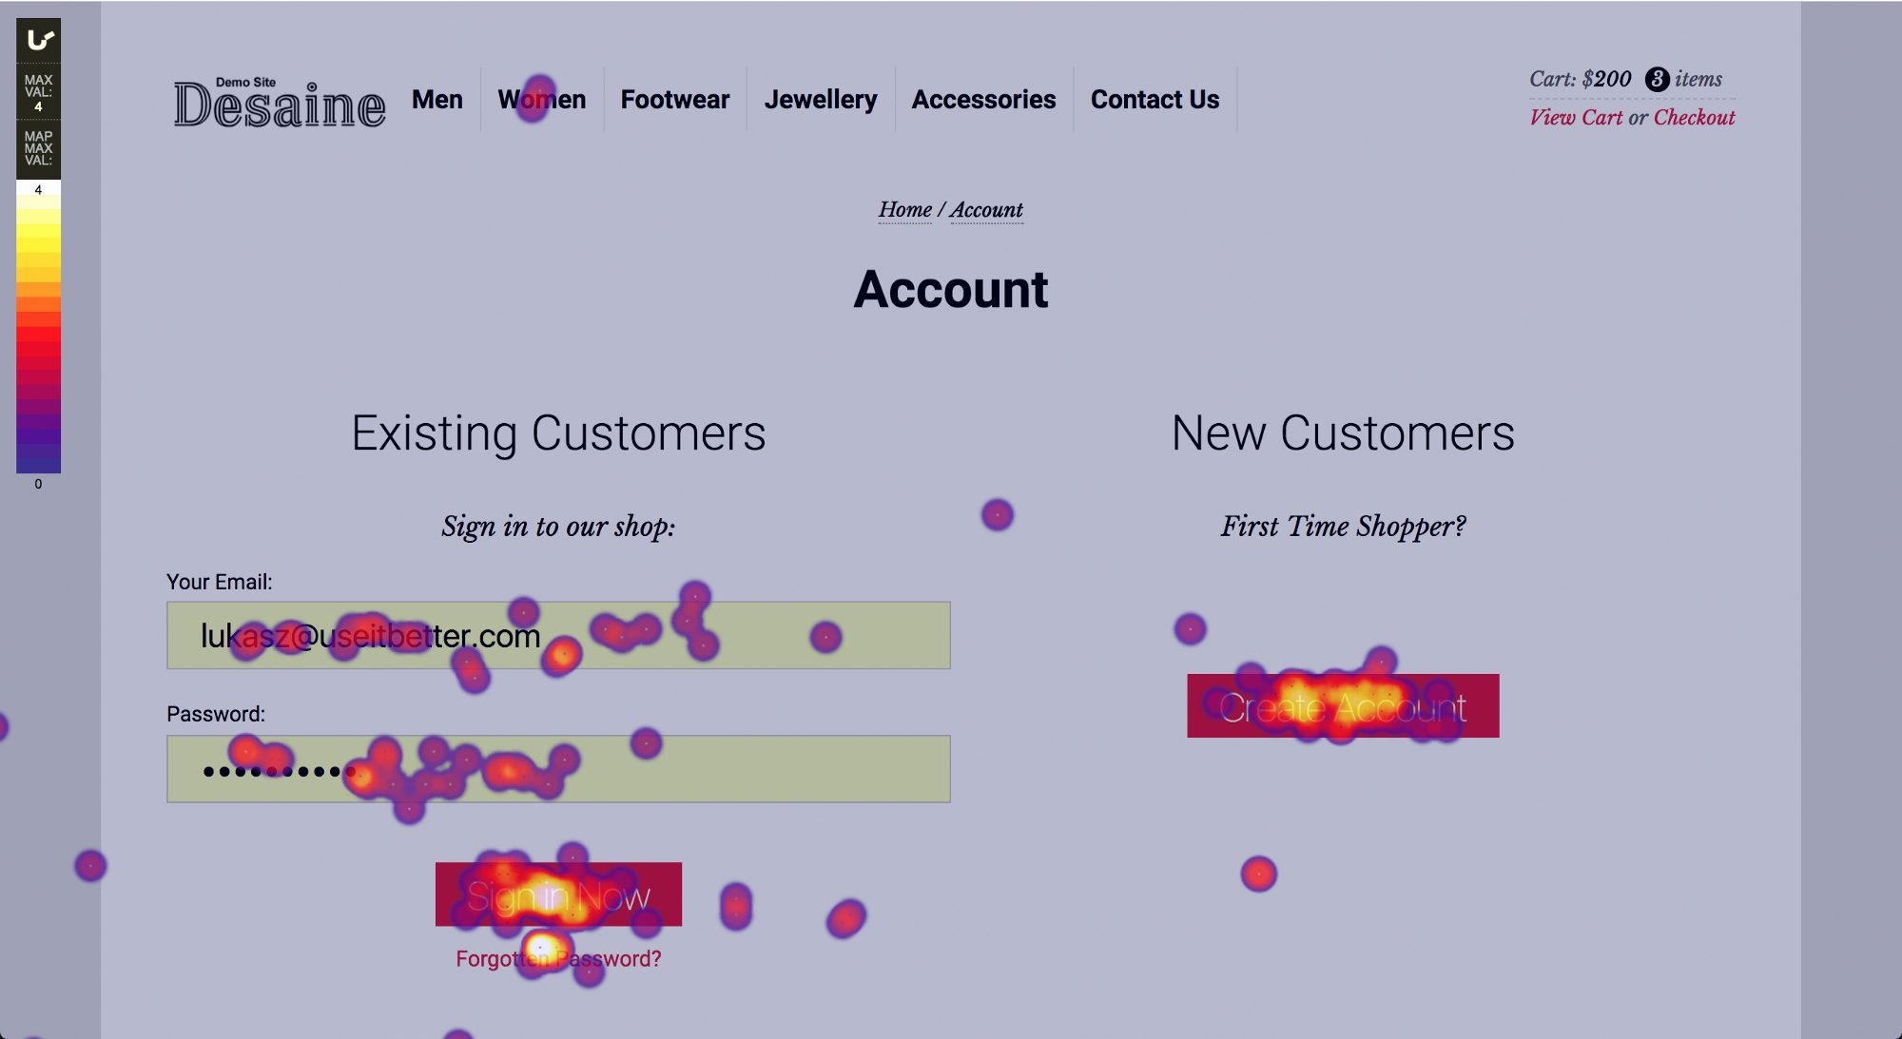Navigate to Home via the breadcrumb

(x=903, y=209)
